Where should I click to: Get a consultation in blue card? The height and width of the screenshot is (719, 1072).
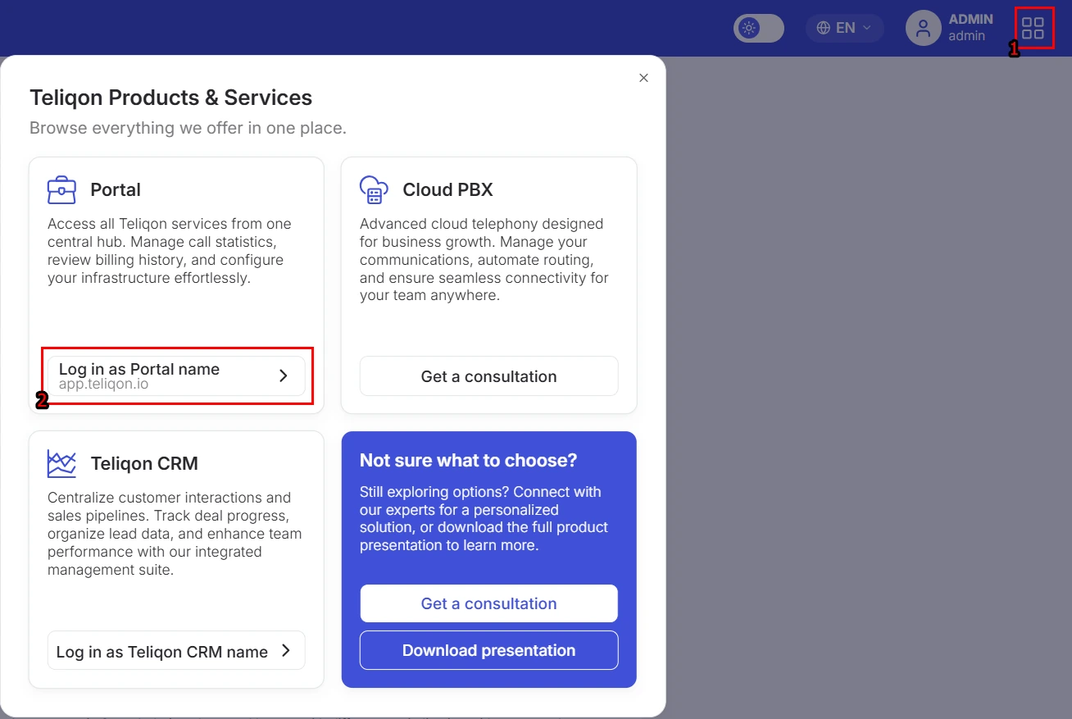tap(488, 603)
